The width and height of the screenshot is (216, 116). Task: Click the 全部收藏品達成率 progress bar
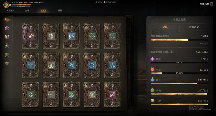(x=179, y=40)
